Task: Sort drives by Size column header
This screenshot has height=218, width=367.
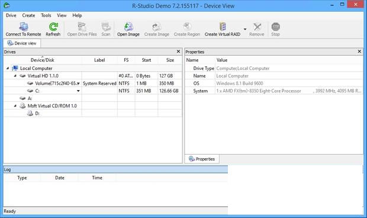Action: [170, 60]
